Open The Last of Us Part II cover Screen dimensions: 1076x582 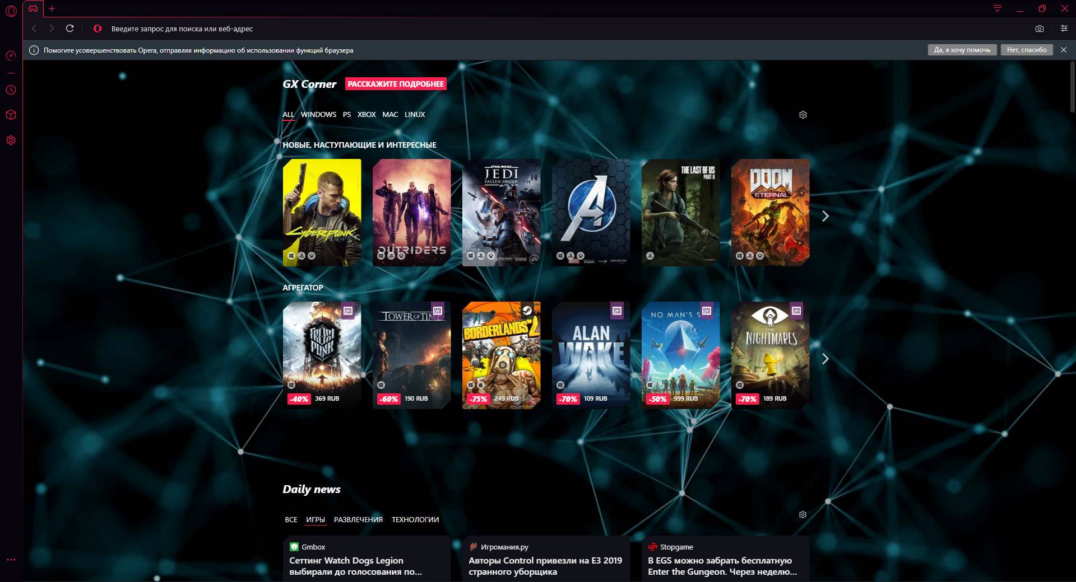pos(681,213)
